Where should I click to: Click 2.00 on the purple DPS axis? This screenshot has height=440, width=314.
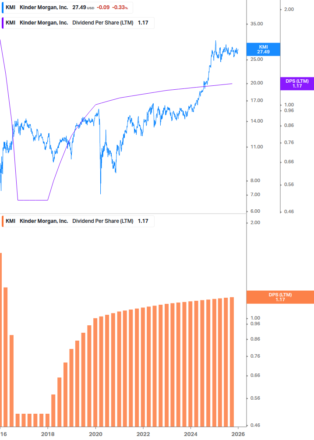289,9
